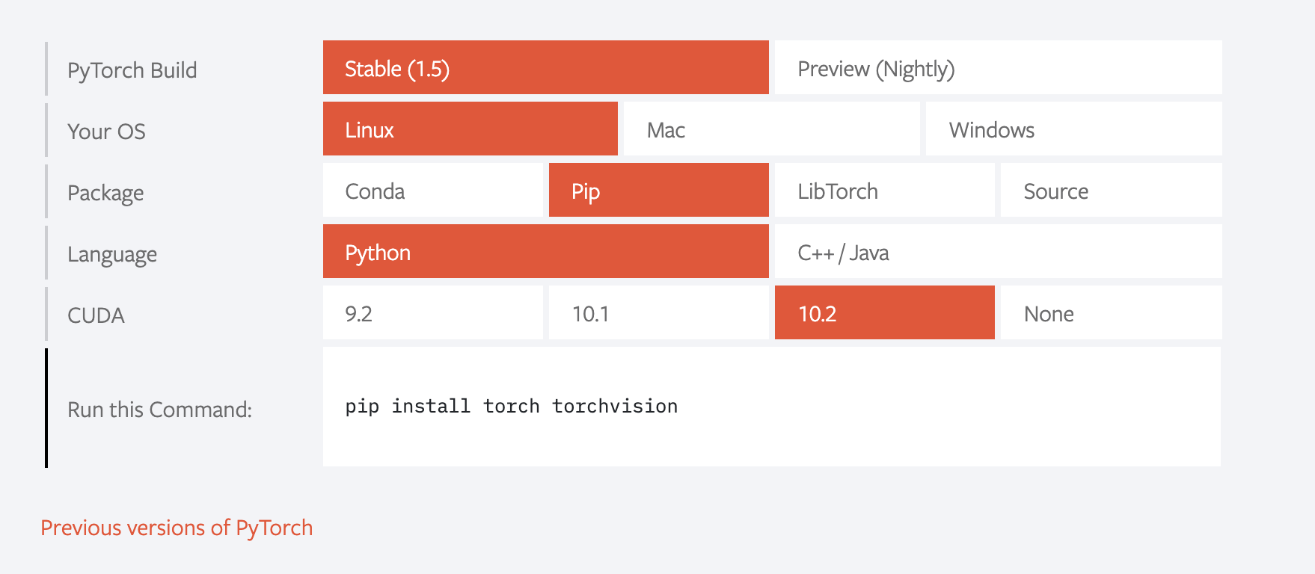The height and width of the screenshot is (574, 1315).
Task: Choose CUDA version 10.1
Action: click(658, 312)
